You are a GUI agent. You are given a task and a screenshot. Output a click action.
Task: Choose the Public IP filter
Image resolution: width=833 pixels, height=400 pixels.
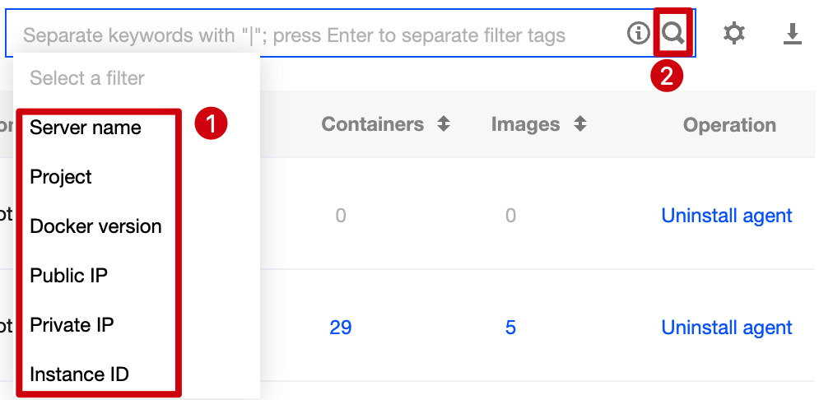(68, 276)
